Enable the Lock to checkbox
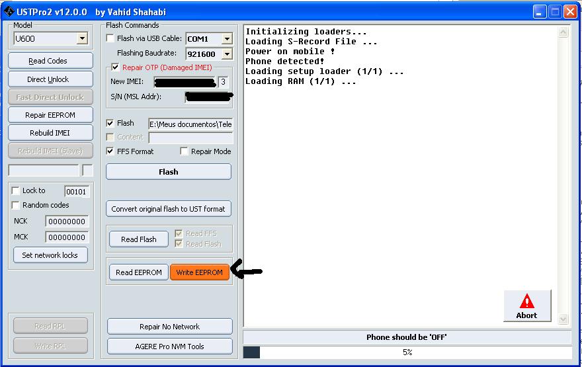 pos(16,190)
